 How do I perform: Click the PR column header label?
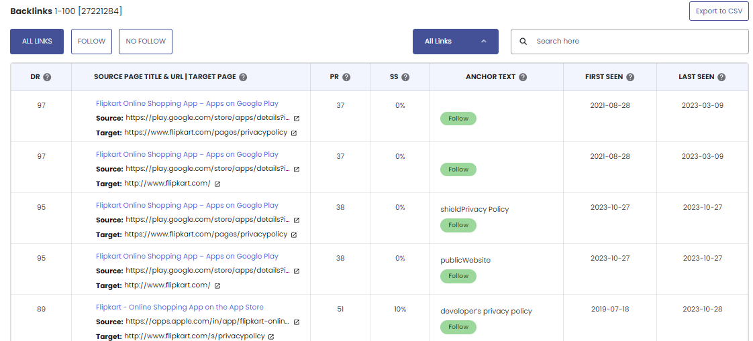335,77
